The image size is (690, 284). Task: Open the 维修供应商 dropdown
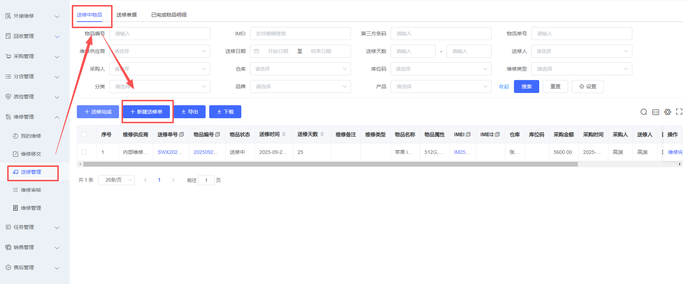(x=159, y=51)
